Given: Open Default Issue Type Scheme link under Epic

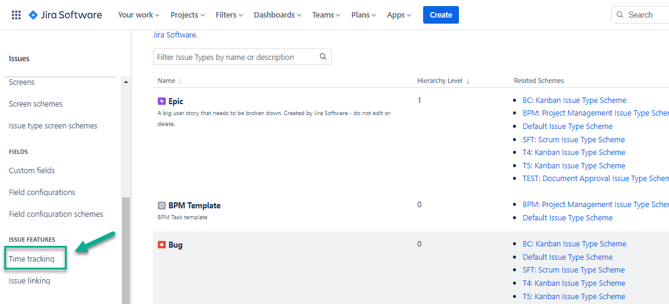Looking at the screenshot, I should point(567,127).
